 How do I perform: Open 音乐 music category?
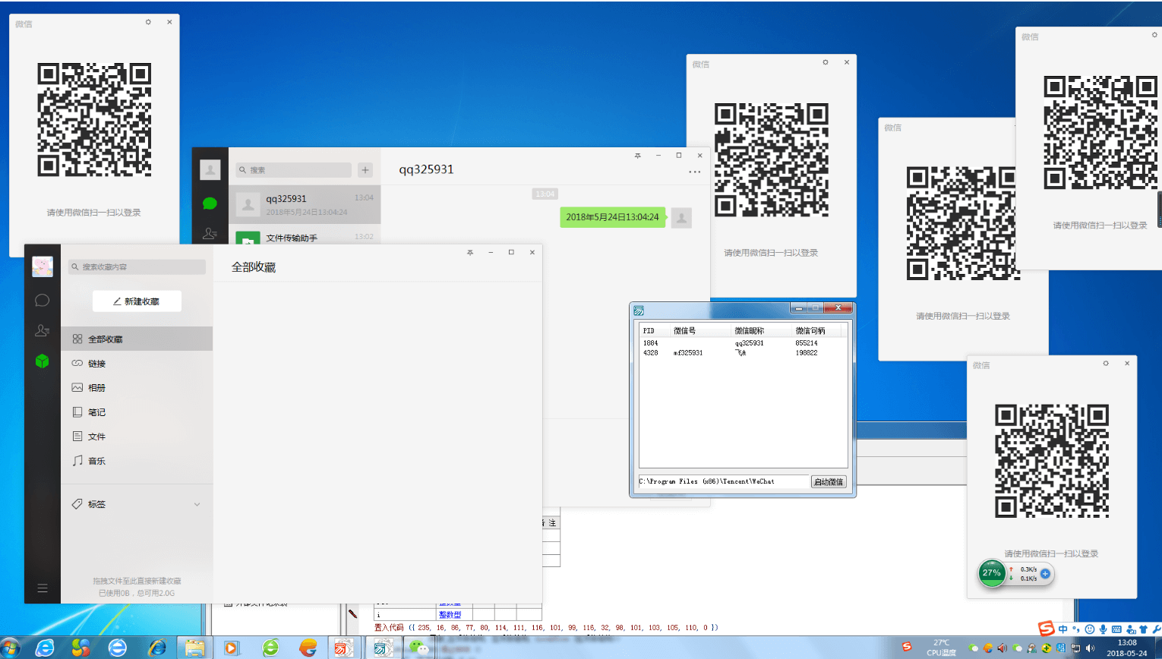click(x=96, y=461)
